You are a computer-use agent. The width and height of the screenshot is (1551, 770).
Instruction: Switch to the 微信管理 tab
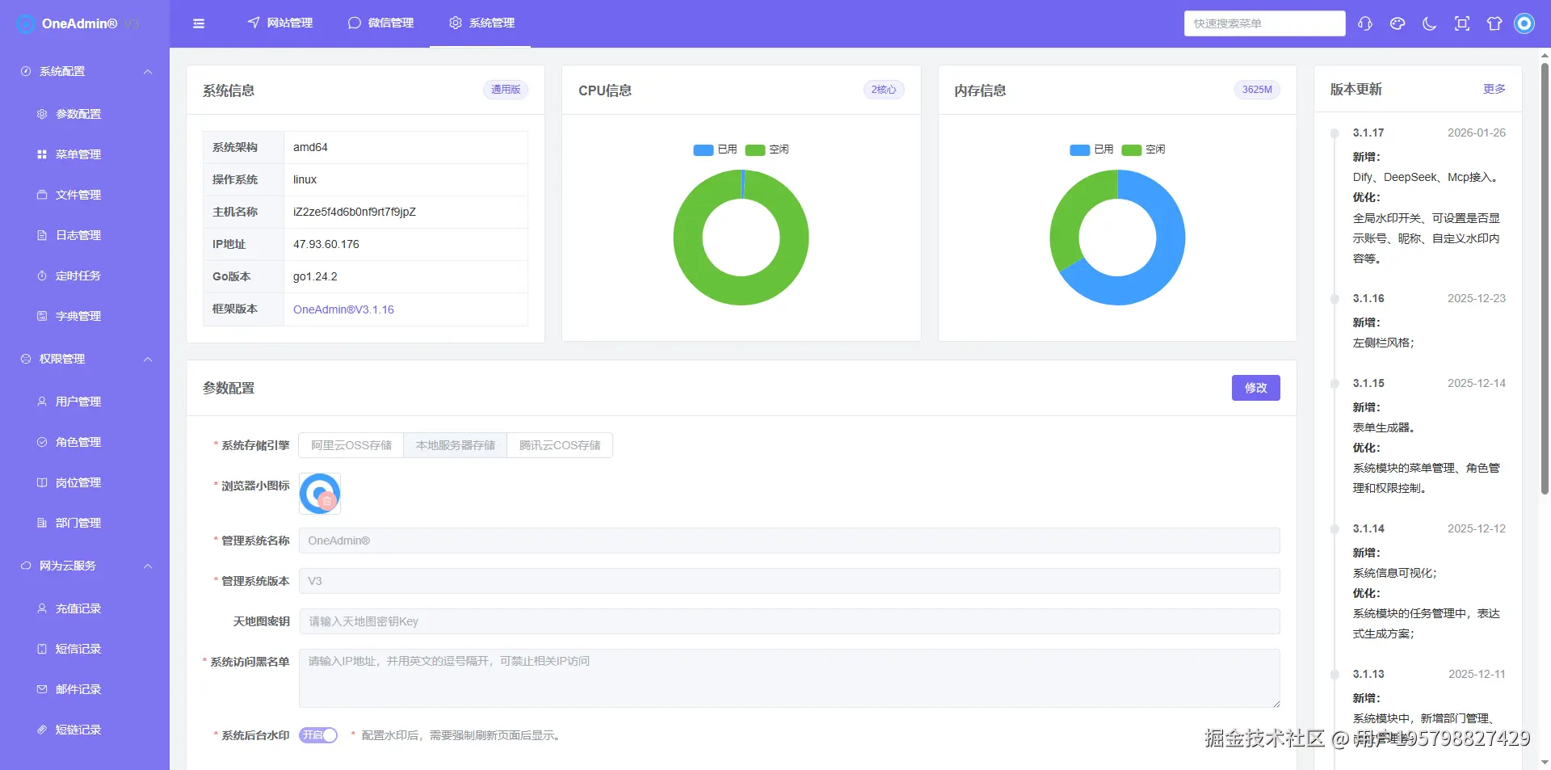380,23
